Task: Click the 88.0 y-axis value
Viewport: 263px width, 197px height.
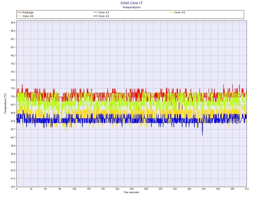Action: click(13, 23)
